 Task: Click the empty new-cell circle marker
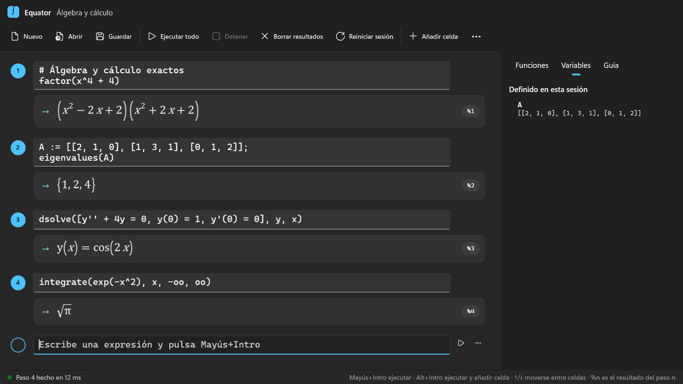click(18, 345)
